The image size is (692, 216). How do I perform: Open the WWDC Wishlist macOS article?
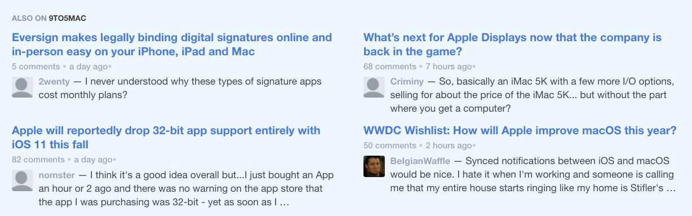tap(520, 131)
